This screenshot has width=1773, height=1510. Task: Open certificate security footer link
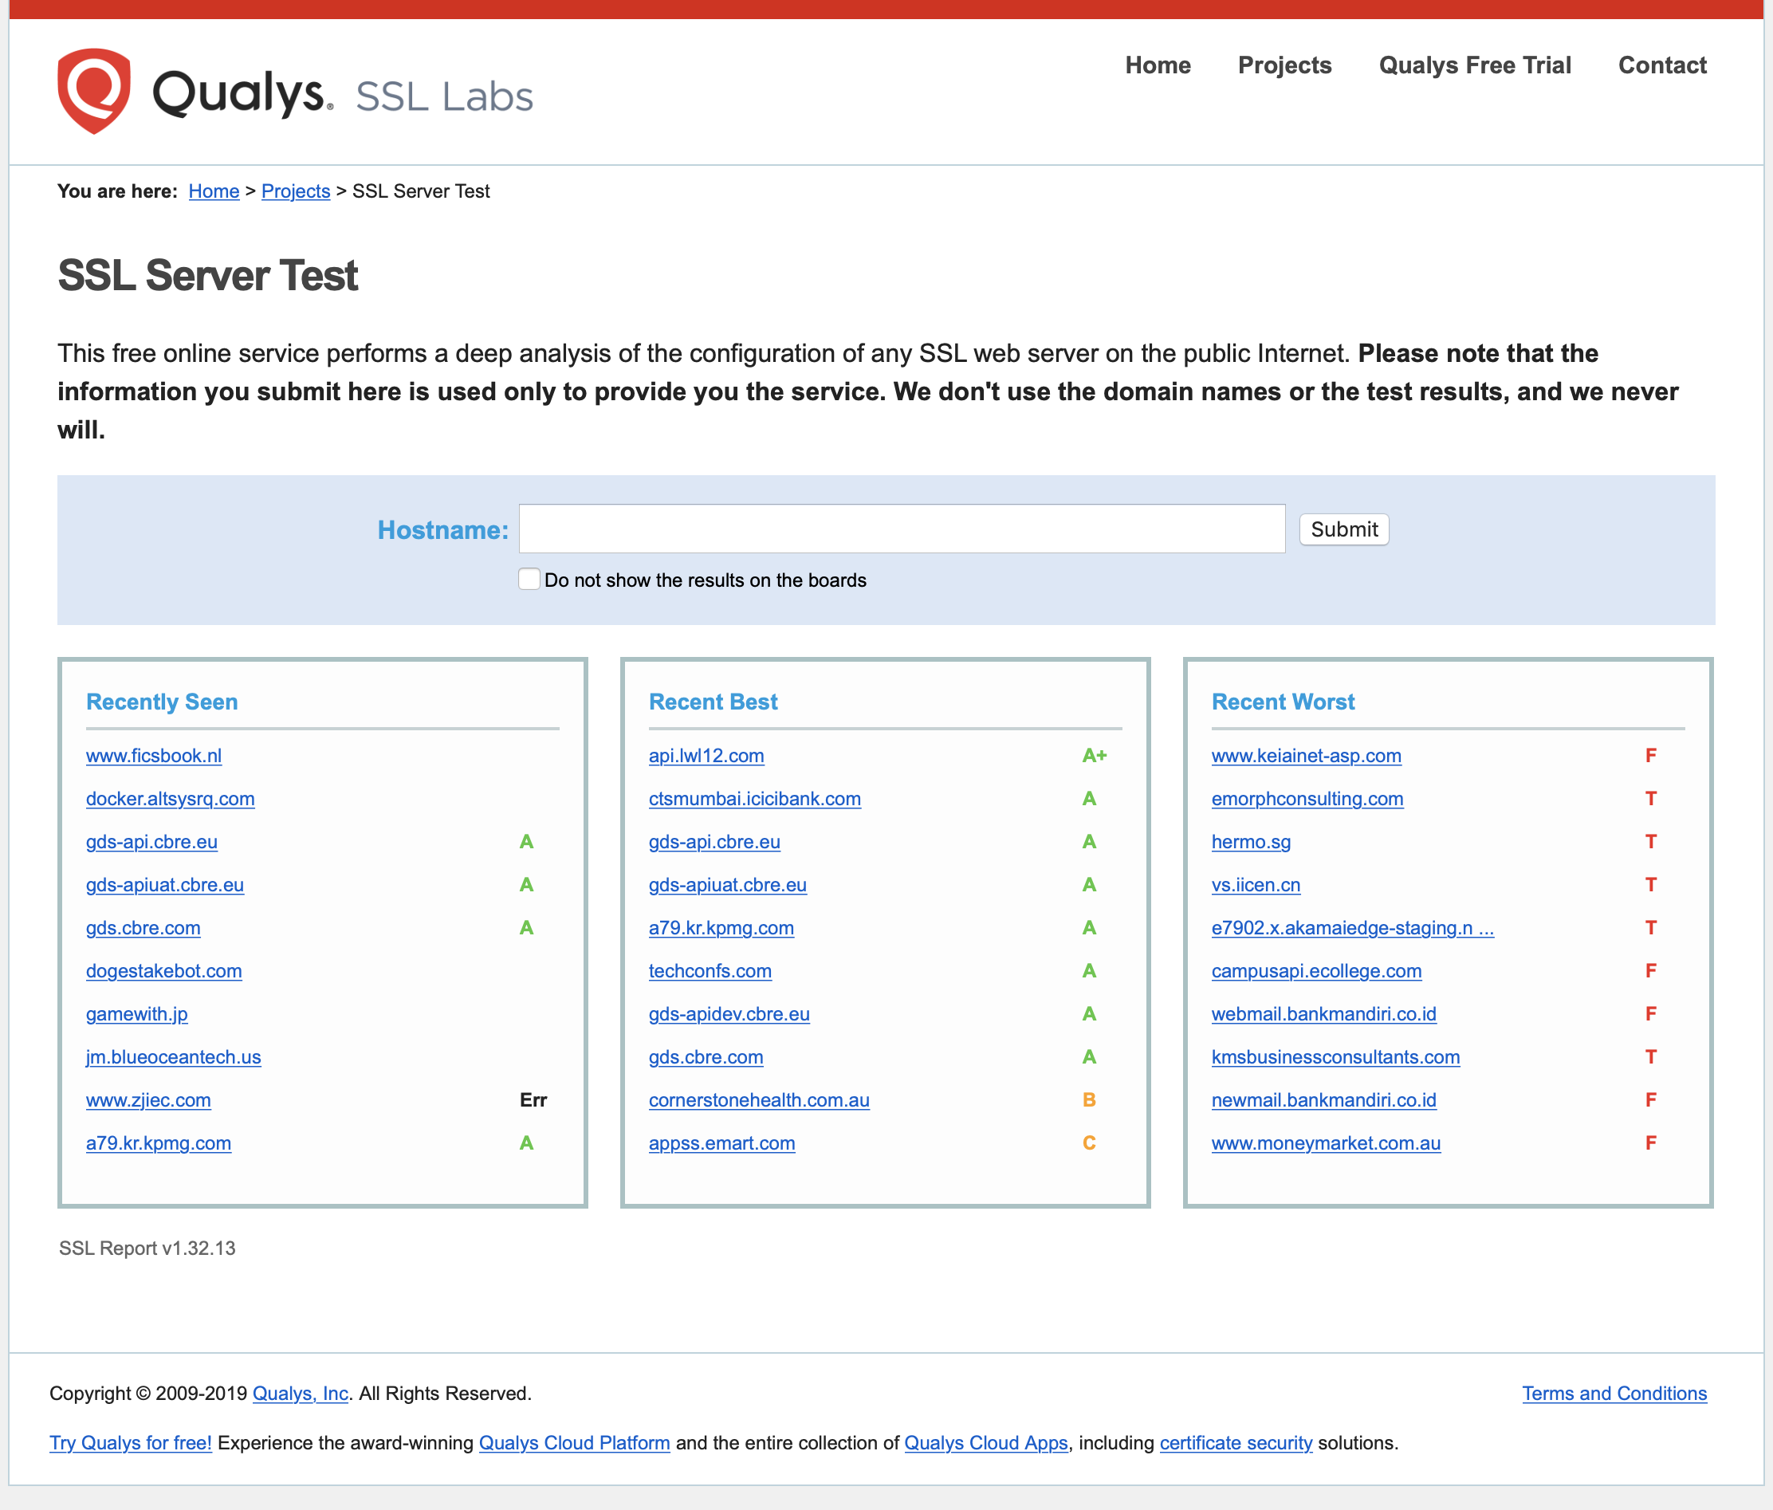pos(1236,1442)
